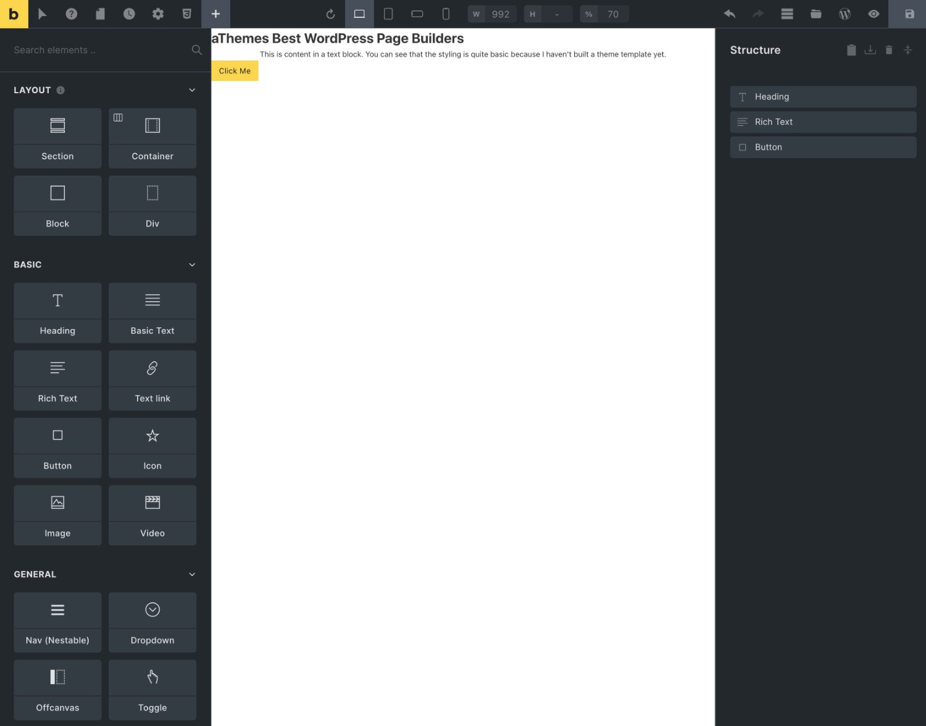Select Heading in Structure panel
This screenshot has width=926, height=726.
[823, 97]
